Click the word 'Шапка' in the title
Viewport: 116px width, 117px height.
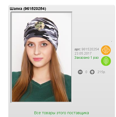[16, 9]
